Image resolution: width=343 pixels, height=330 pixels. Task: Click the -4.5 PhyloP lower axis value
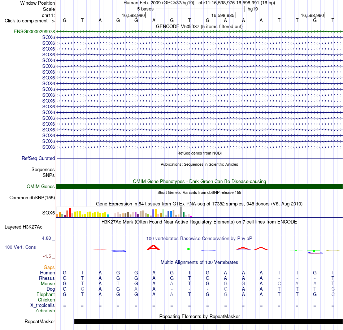click(47, 256)
